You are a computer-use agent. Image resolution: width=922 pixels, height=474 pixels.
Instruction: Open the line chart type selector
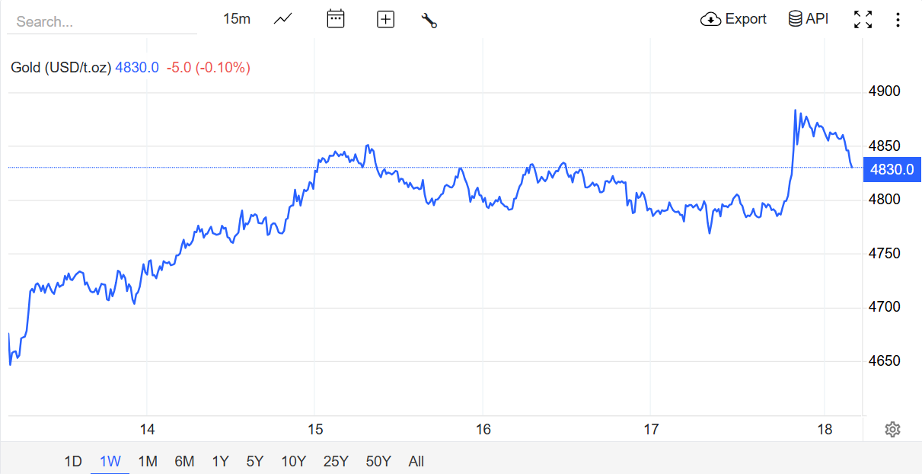[283, 19]
